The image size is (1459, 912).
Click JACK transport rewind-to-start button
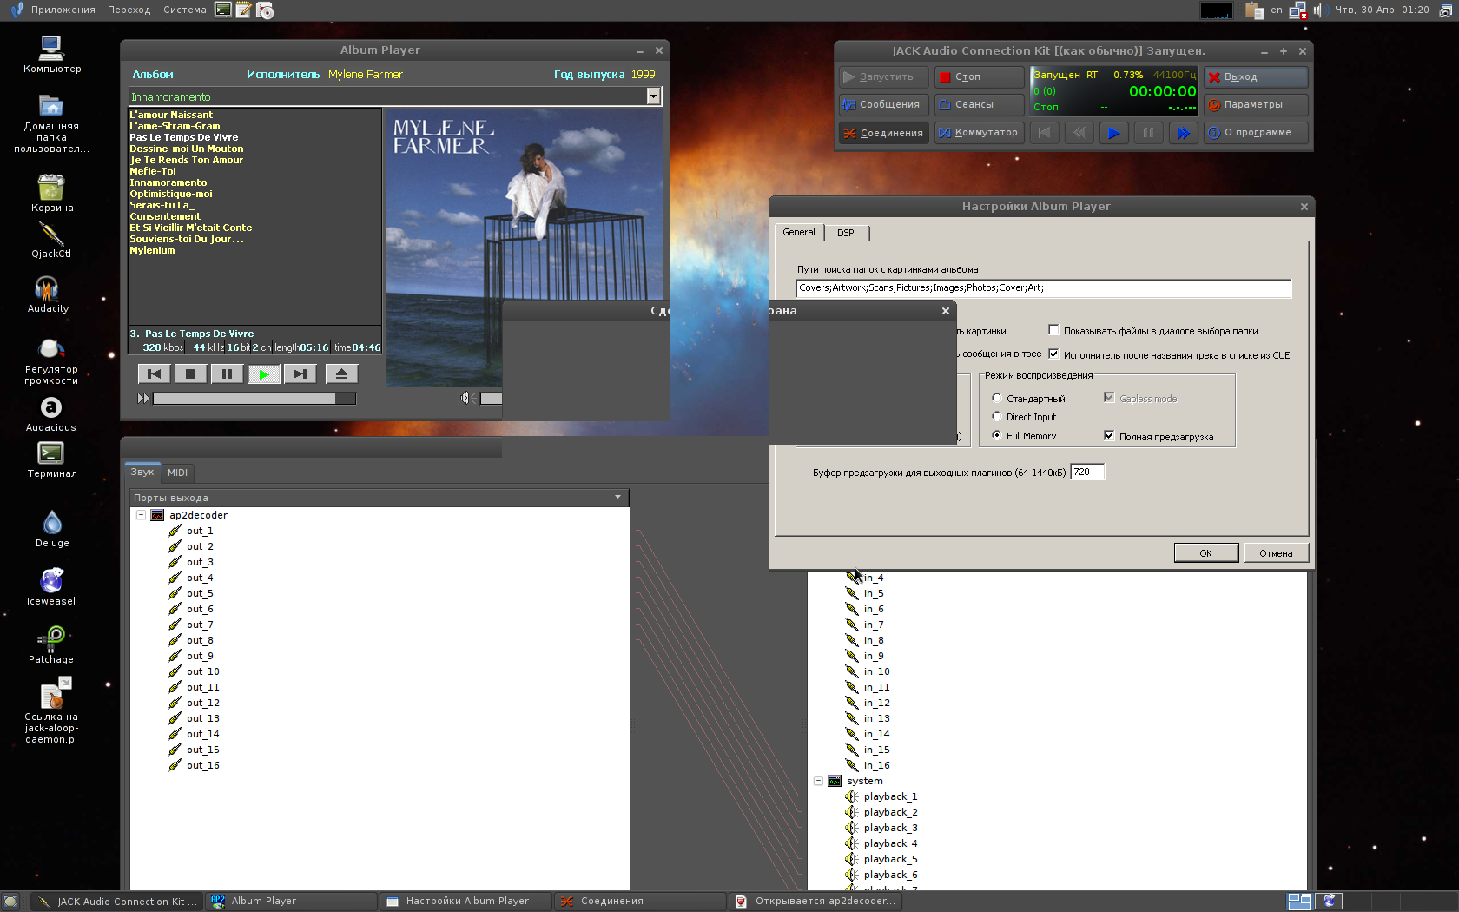(1044, 133)
